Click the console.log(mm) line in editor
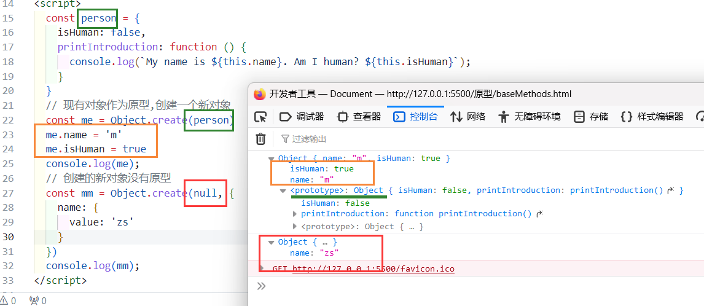This screenshot has width=704, height=306. tap(93, 266)
